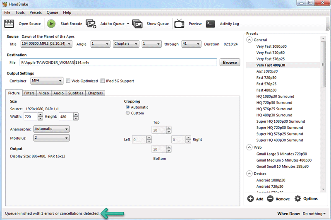Click the Activity Log label
The image size is (331, 220).
click(230, 24)
